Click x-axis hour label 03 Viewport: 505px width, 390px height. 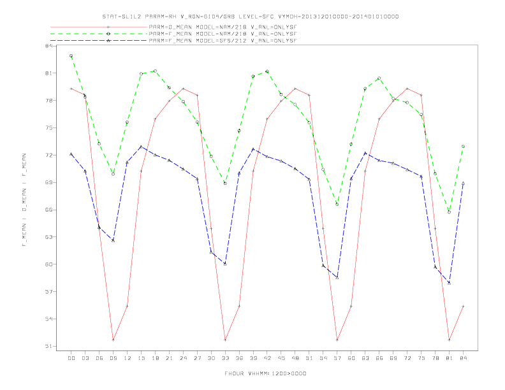tap(85, 358)
